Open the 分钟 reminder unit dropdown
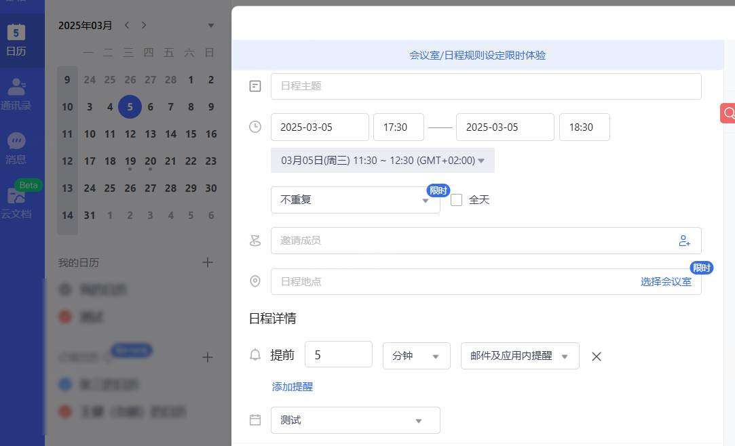This screenshot has height=446, width=735. click(x=416, y=356)
